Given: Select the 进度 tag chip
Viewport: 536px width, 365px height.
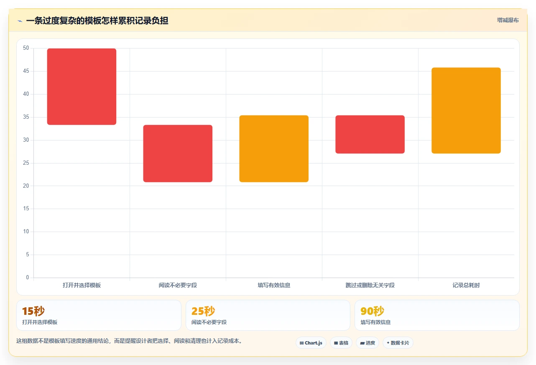Looking at the screenshot, I should pos(367,343).
